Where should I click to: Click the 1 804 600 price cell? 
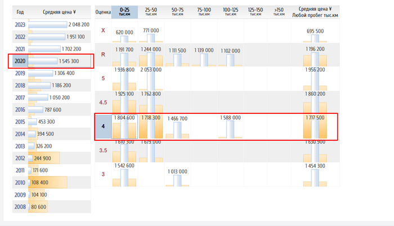[124, 127]
